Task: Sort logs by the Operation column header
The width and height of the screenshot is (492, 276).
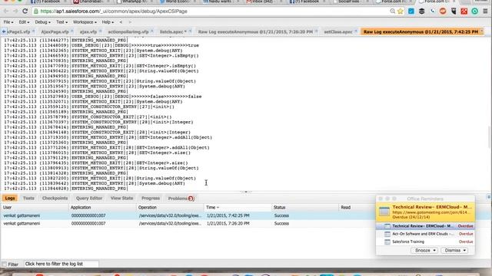Action: click(170, 208)
